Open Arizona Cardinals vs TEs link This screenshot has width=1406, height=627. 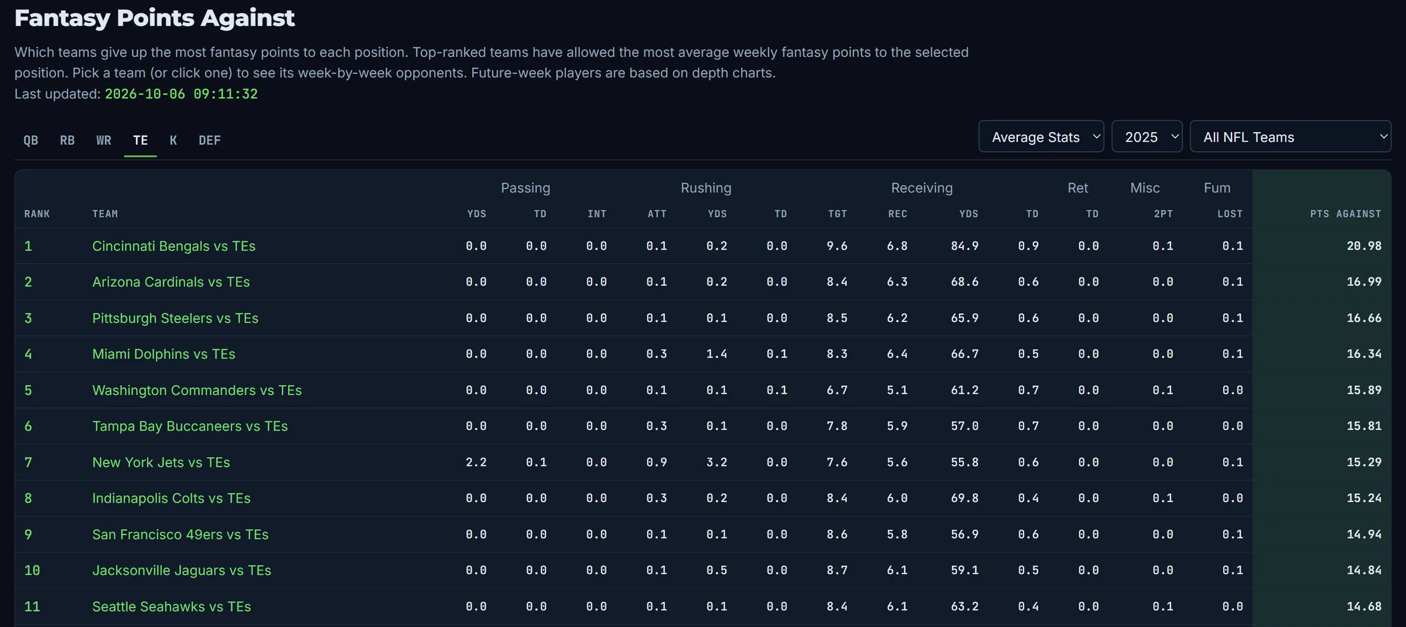point(171,282)
